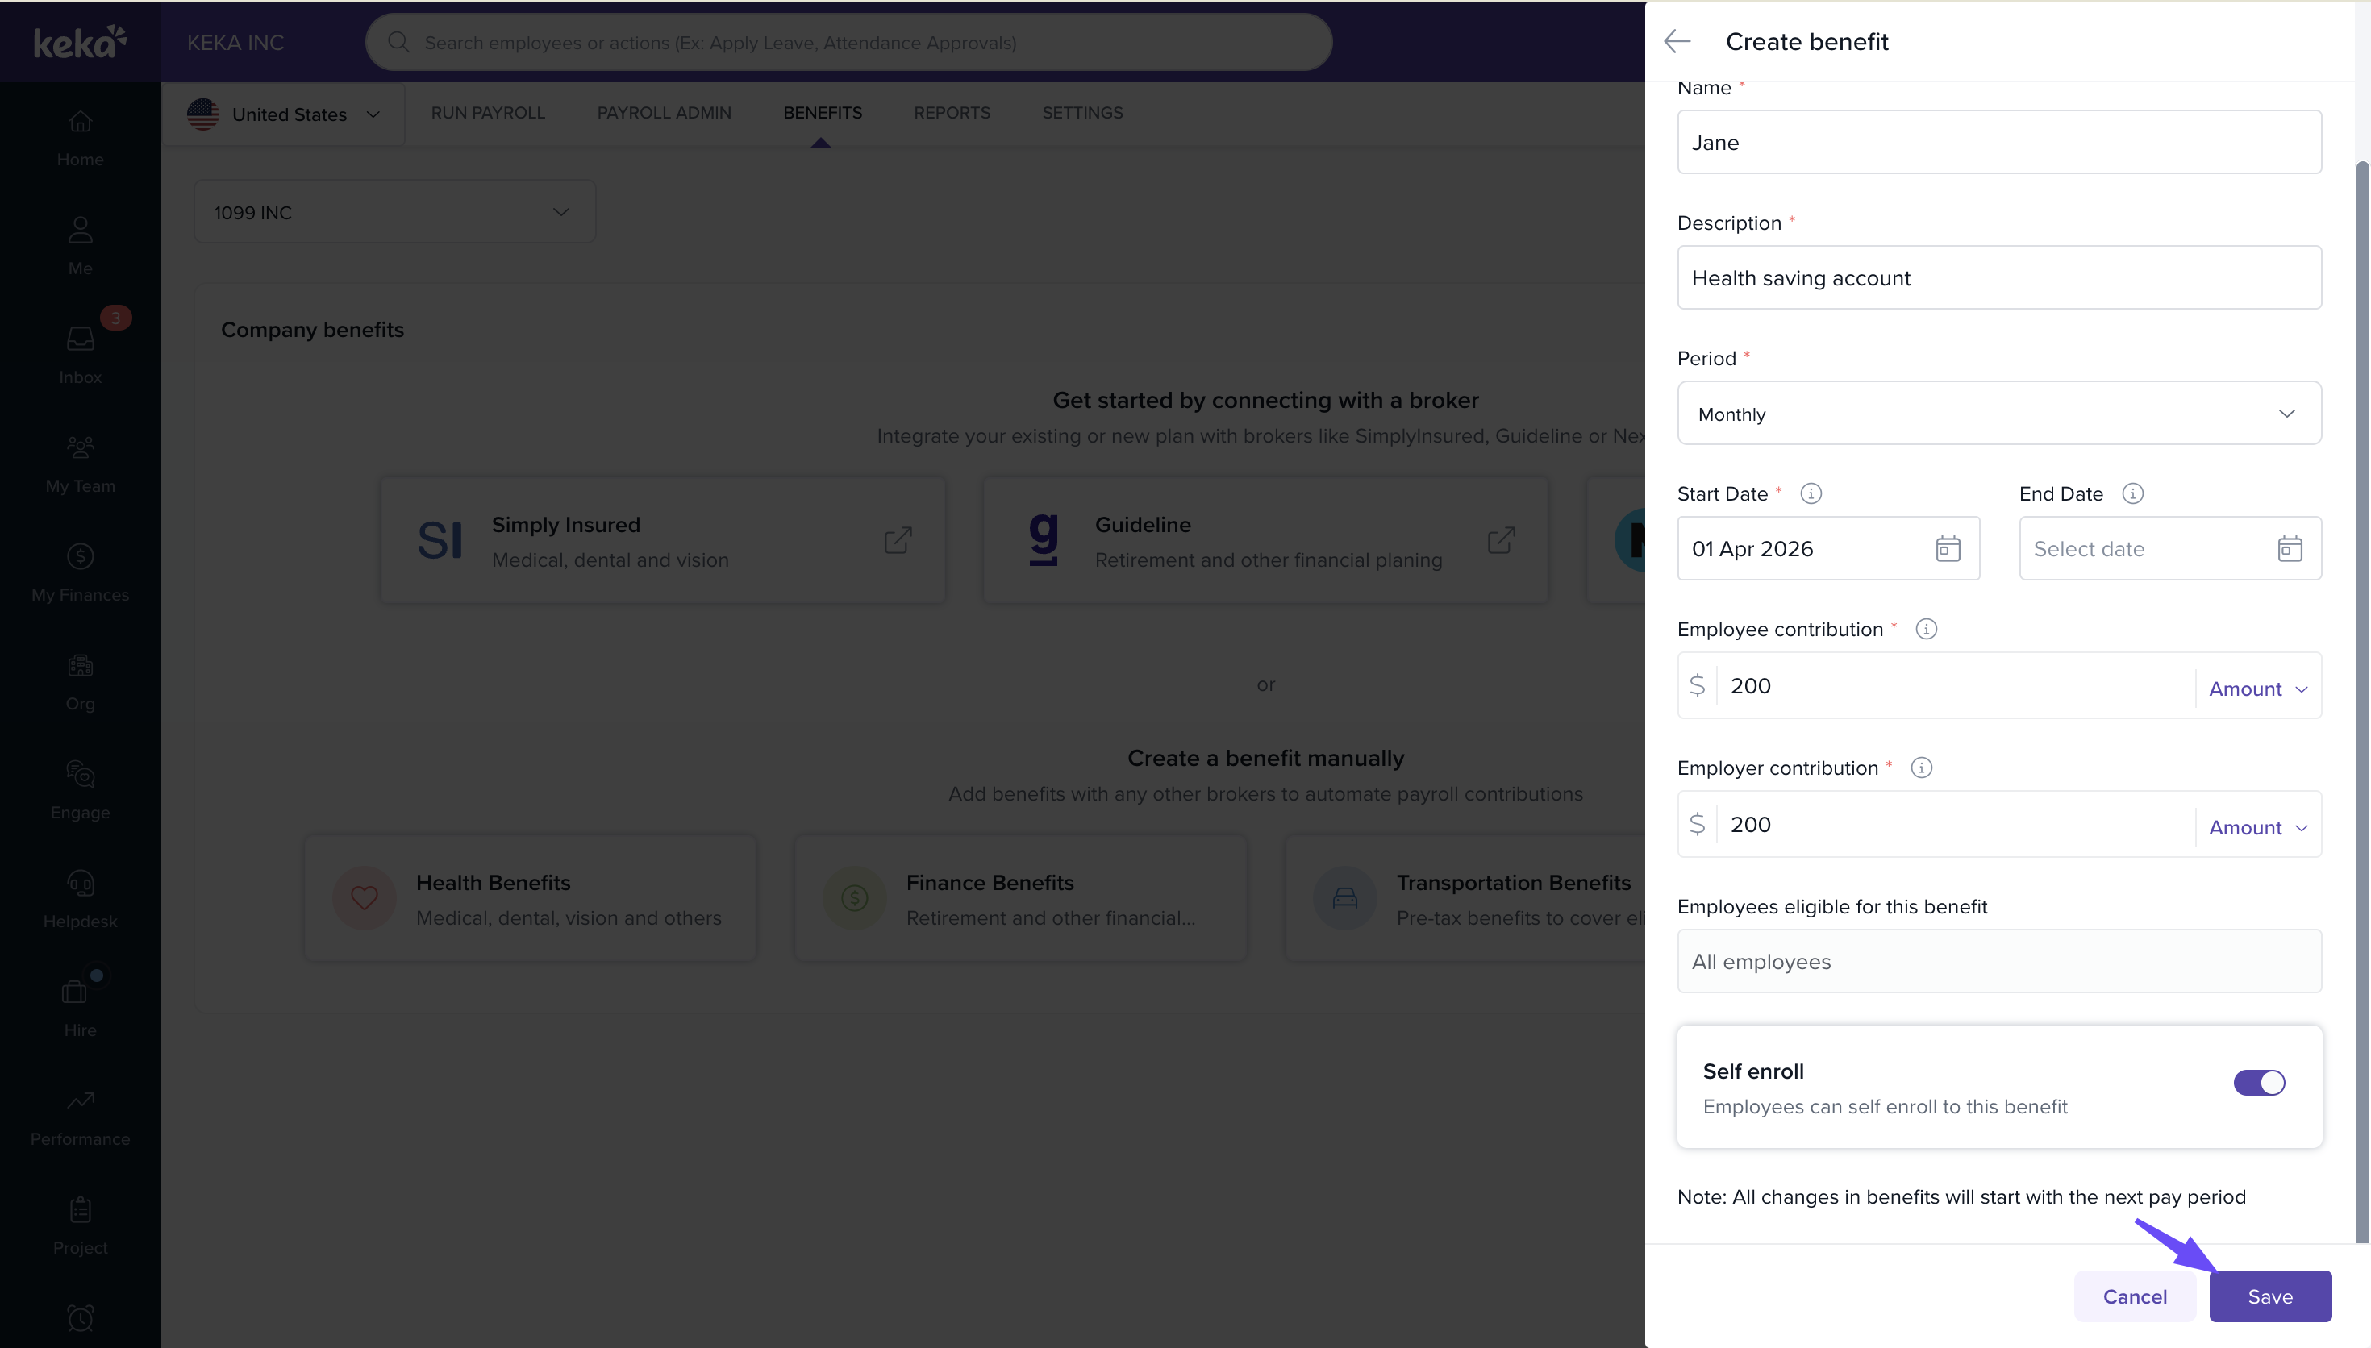This screenshot has width=2371, height=1348.
Task: Save the new benefit
Action: (2269, 1296)
